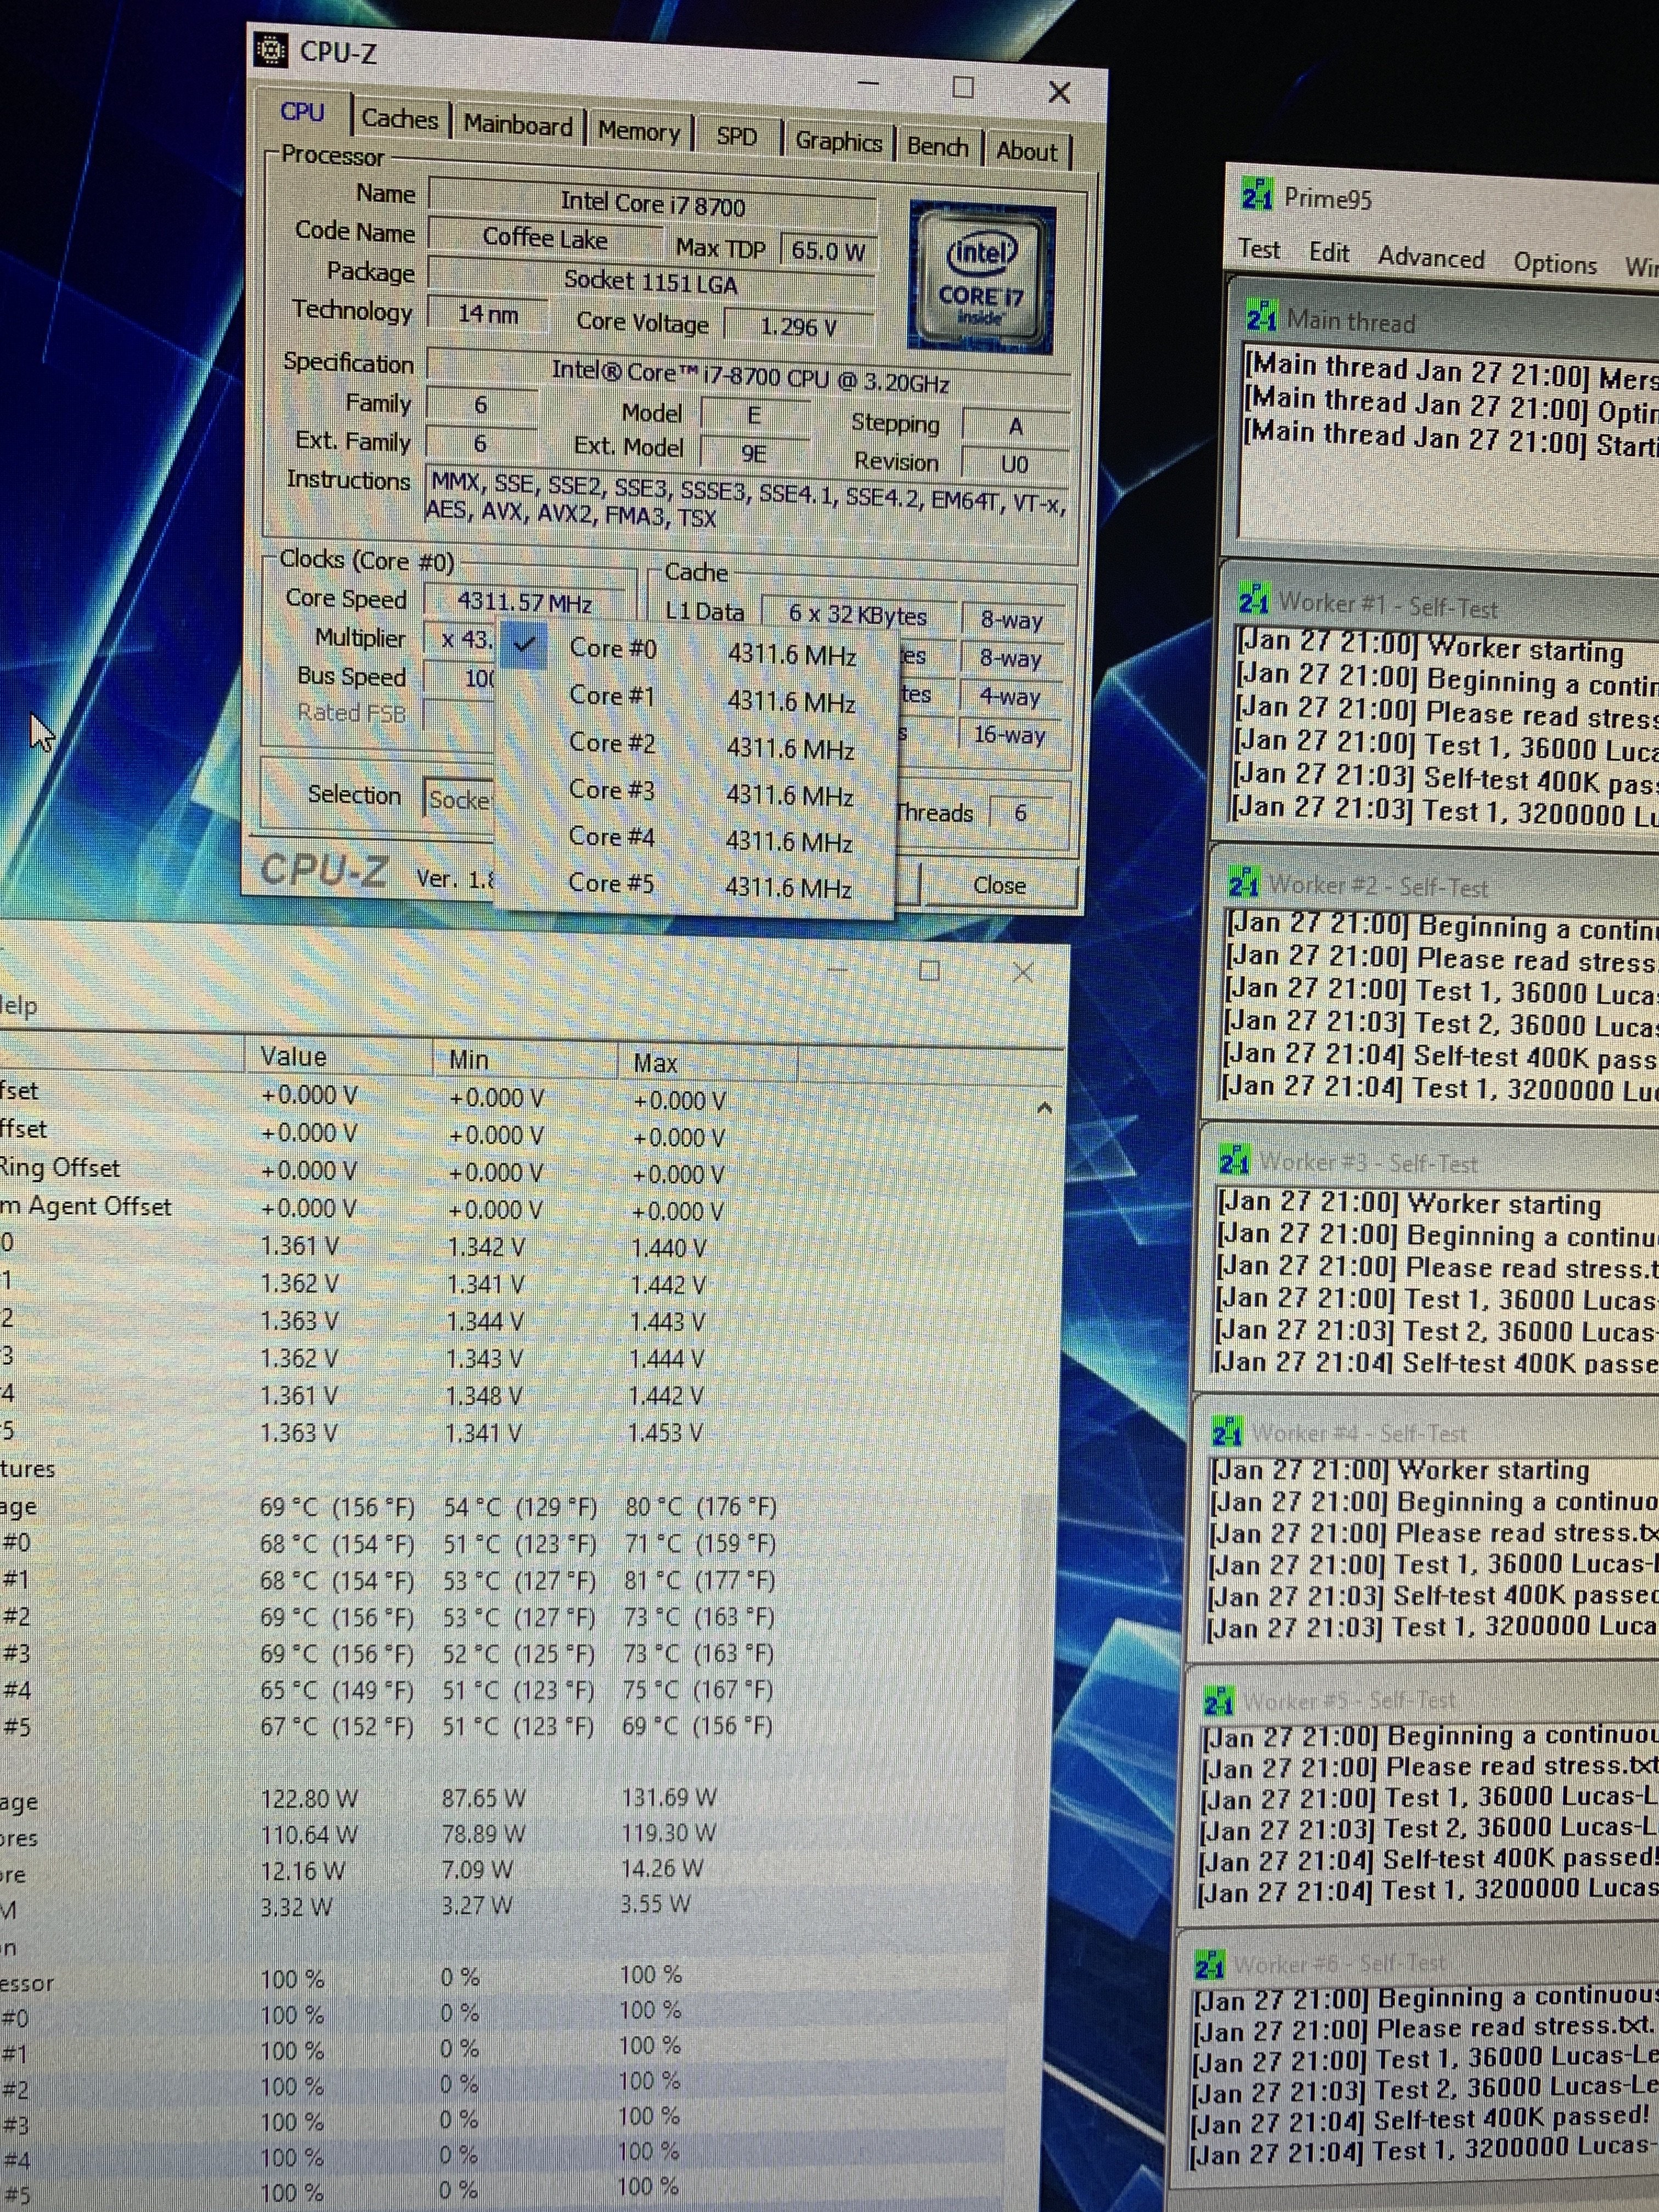Click the Package Socket 1151 LGA field
Screen dimensions: 1659x2212
pos(651,281)
